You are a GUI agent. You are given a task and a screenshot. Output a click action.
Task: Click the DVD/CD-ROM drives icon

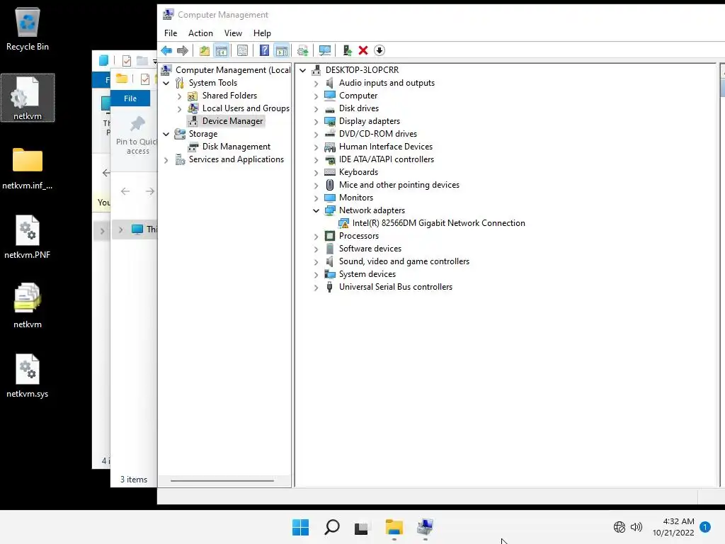tap(330, 134)
